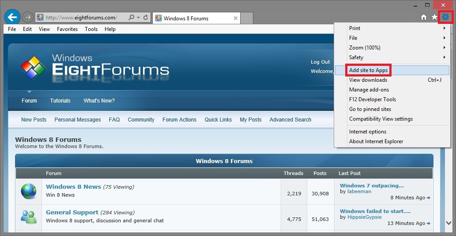This screenshot has height=236, width=456.
Task: Click the Log Out link
Action: pyautogui.click(x=320, y=62)
